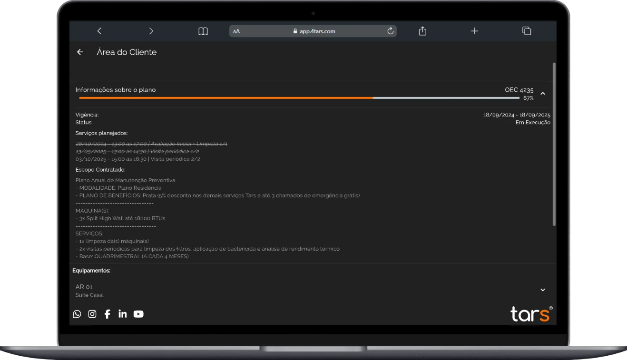The image size is (627, 360).
Task: Collapse the Informações sobre o plano section
Action: point(543,94)
